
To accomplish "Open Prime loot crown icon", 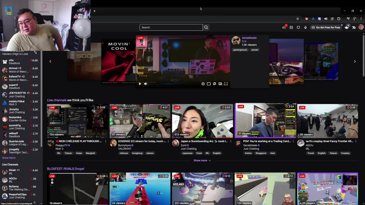I will 284,27.
